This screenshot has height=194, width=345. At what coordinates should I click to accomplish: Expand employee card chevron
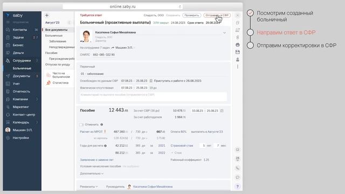(x=224, y=33)
